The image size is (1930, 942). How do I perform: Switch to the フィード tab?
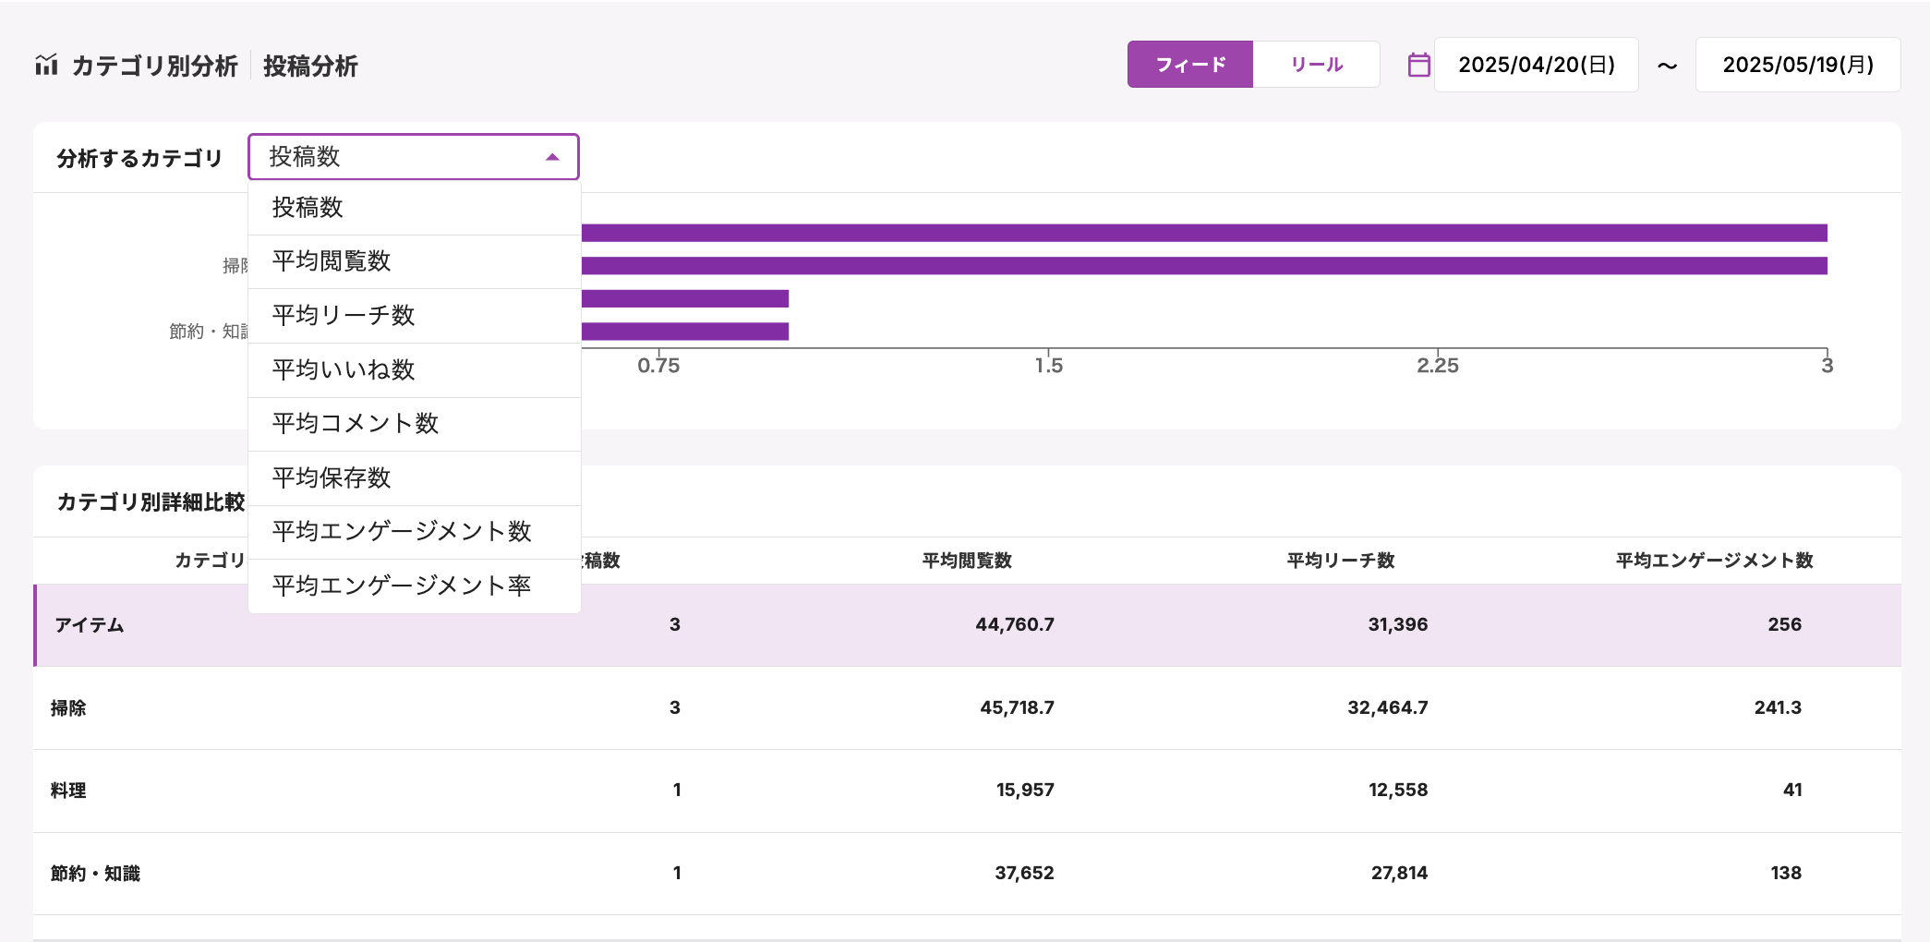(1189, 65)
